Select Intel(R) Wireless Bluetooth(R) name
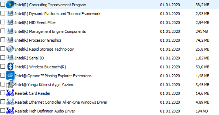This screenshot has width=219, height=115. click(40, 67)
